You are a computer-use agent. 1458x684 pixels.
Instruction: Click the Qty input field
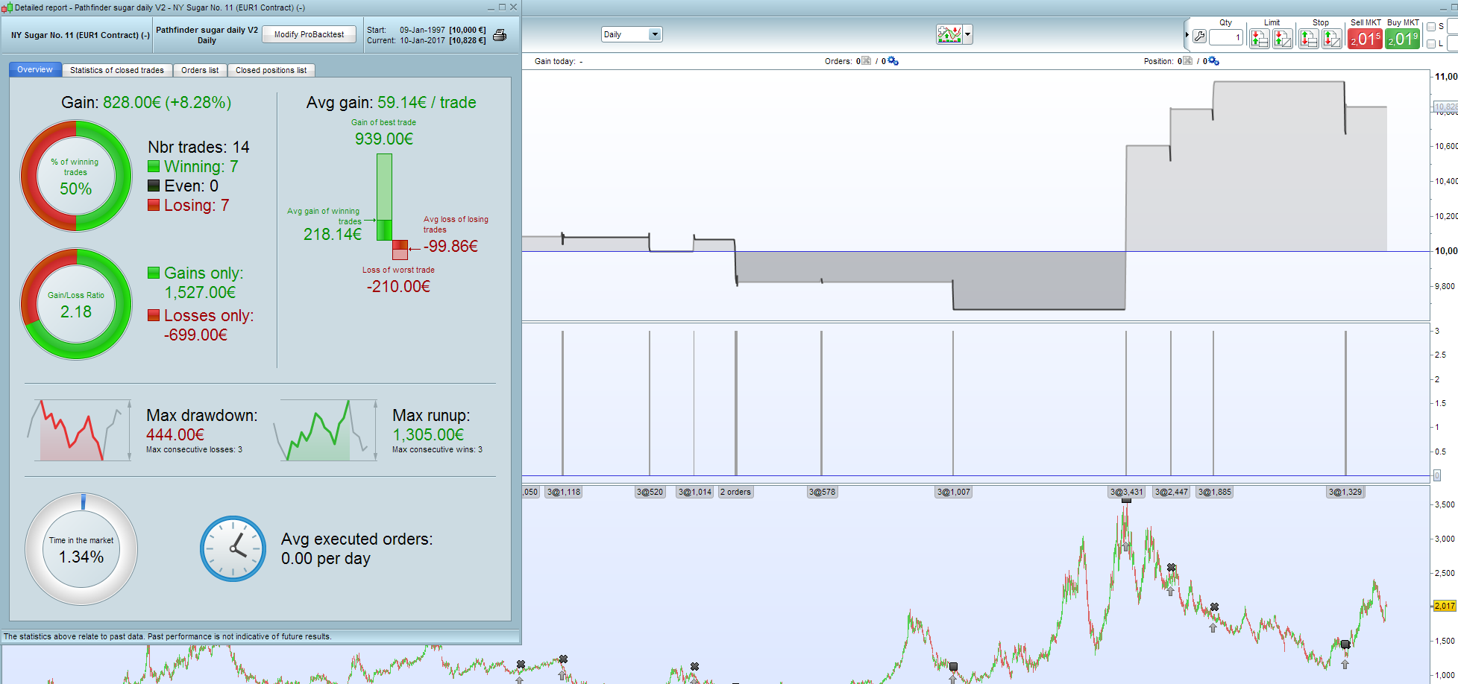point(1226,37)
